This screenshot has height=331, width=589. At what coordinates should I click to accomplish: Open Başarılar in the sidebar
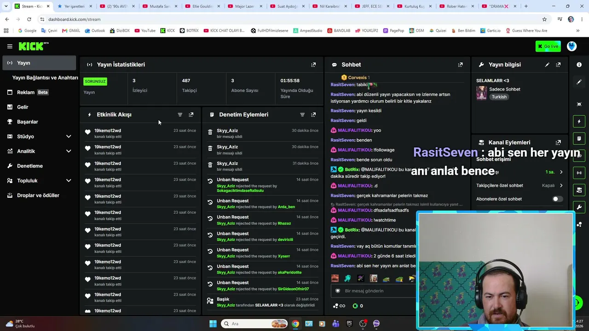(39, 122)
